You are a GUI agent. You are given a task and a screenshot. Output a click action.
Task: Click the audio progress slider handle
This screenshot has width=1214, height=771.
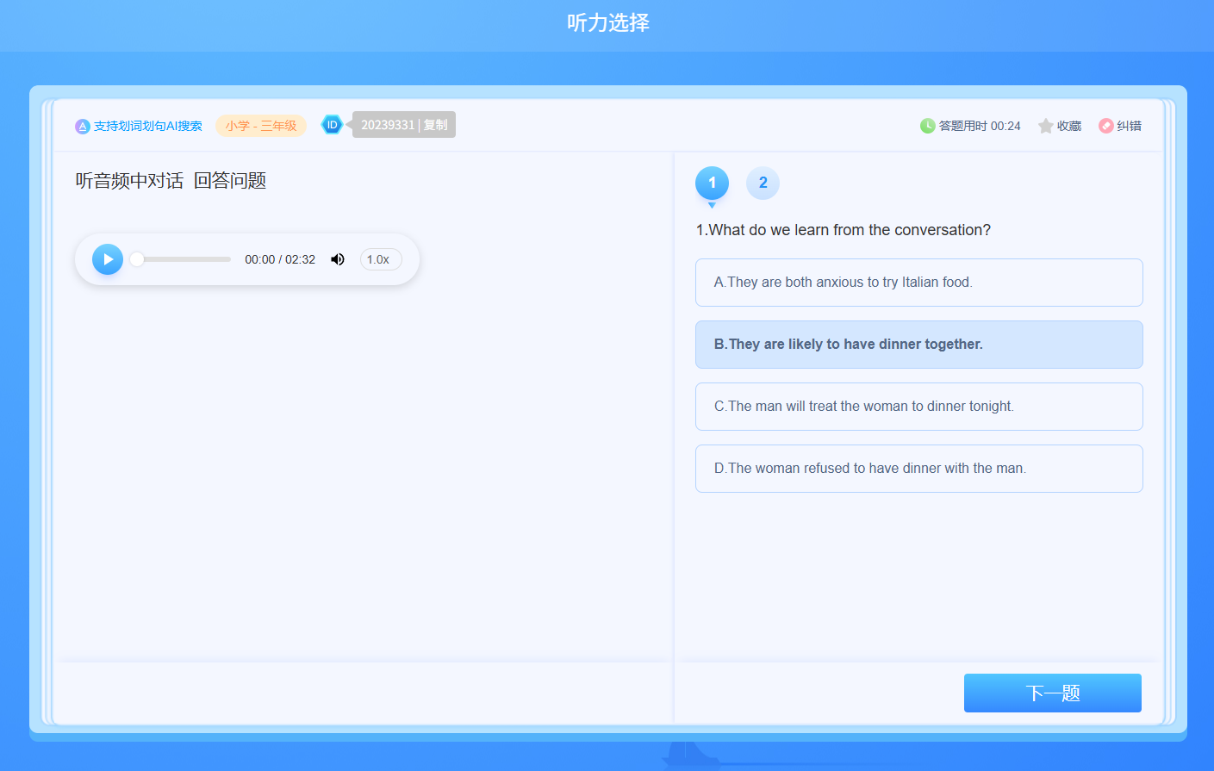(x=137, y=259)
